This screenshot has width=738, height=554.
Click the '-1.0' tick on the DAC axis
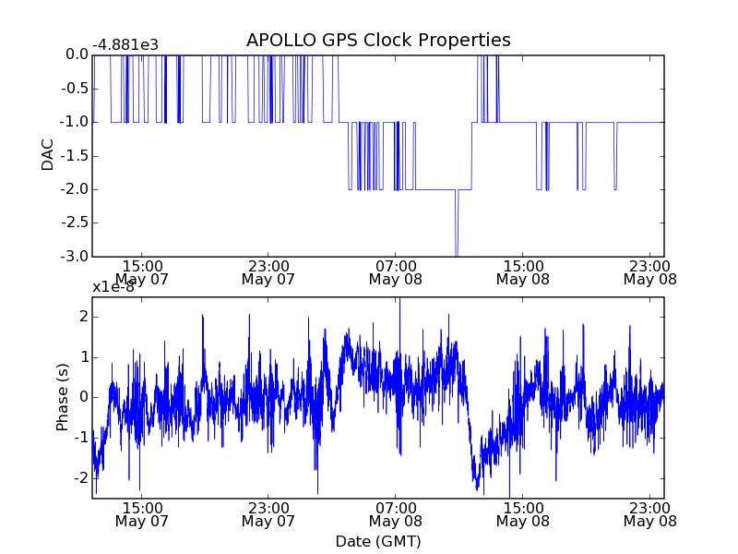75,122
